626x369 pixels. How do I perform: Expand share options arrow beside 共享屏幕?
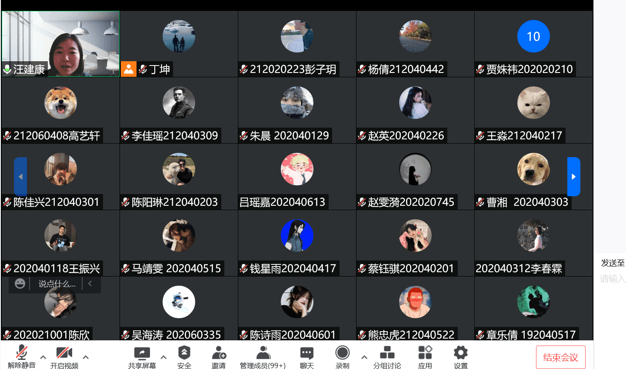(163, 357)
